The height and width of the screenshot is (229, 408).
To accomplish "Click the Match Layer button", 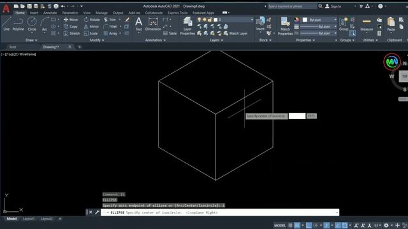I will click(x=235, y=33).
